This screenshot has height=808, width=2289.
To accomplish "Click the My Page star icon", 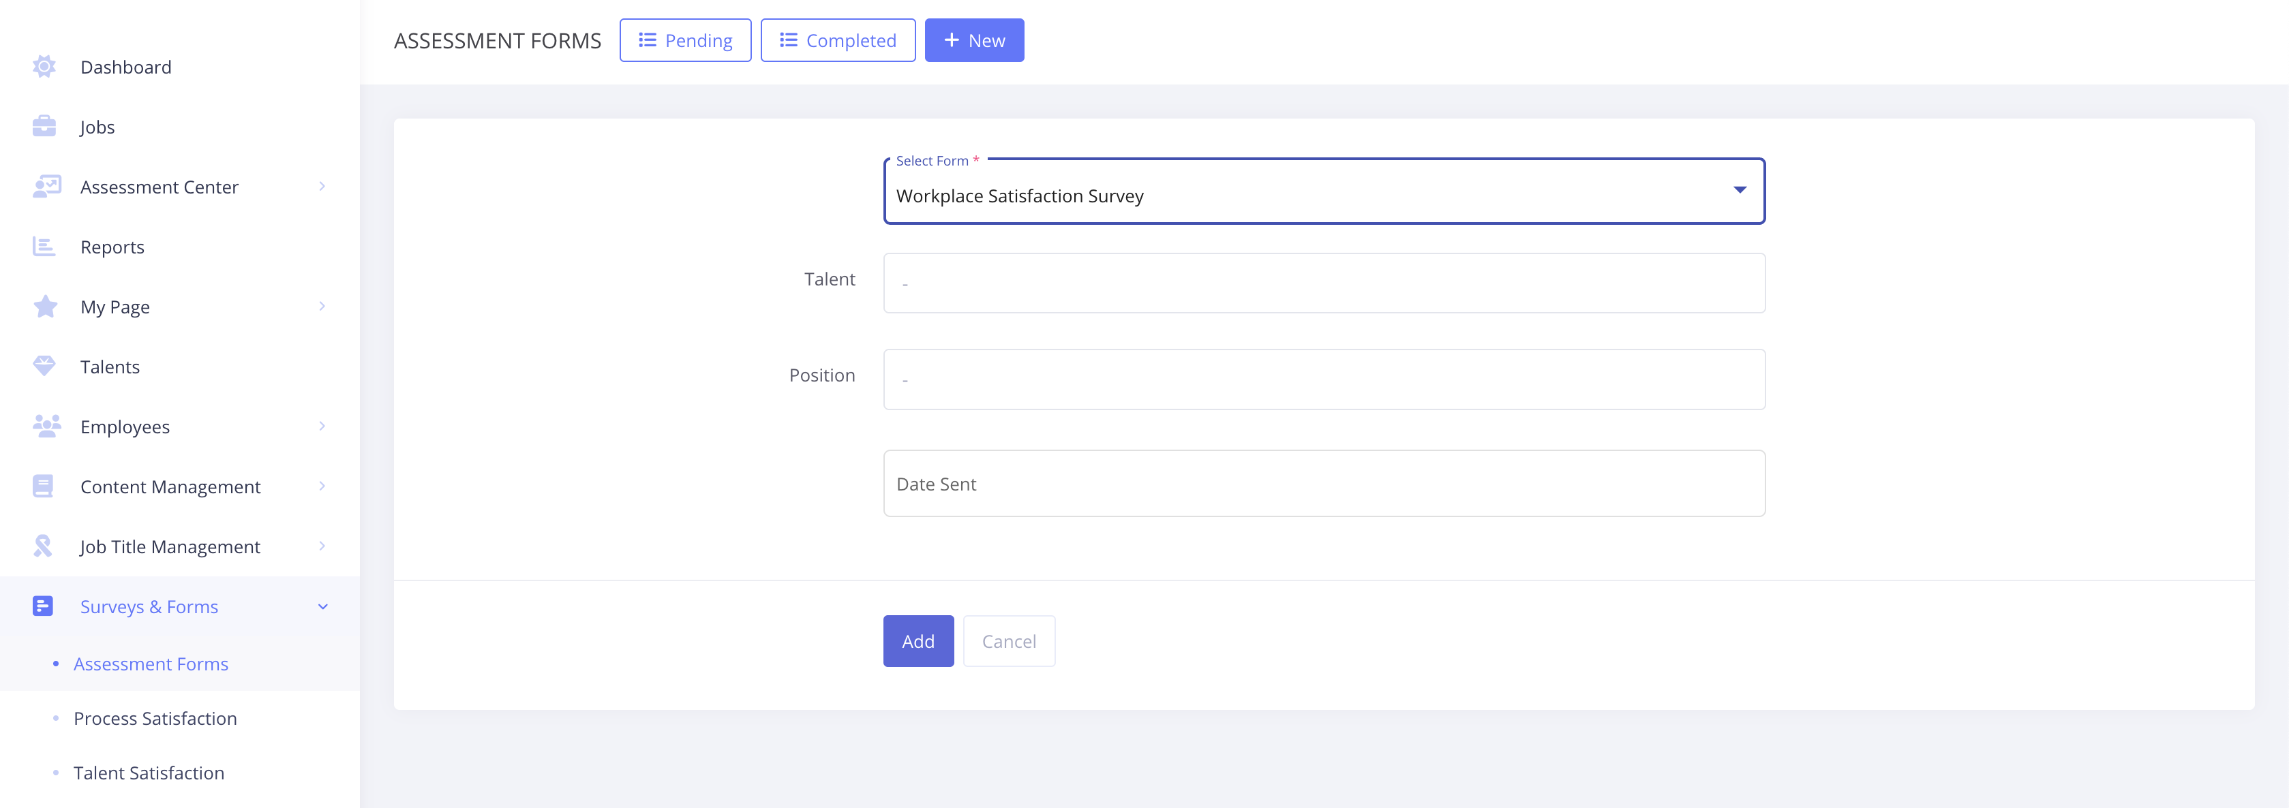I will 44,307.
